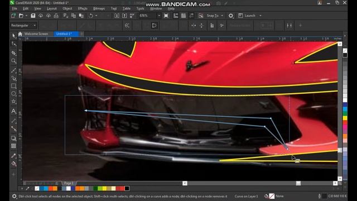Select the Parallel Dimension tool
This screenshot has width=357, height=201.
(x=13, y=121)
